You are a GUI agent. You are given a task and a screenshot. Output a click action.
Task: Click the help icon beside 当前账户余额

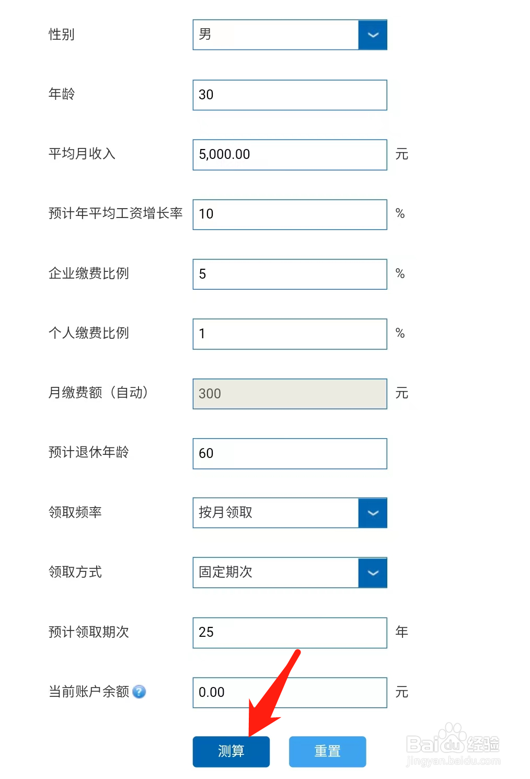coord(139,692)
